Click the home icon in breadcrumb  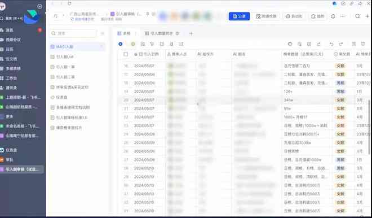tap(55, 16)
